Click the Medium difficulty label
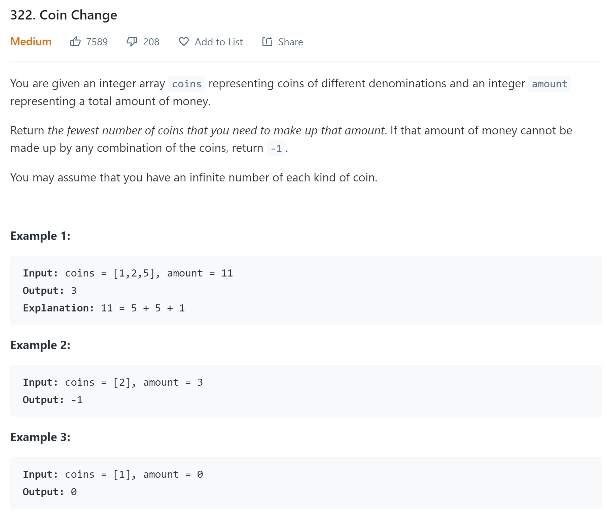 click(31, 42)
